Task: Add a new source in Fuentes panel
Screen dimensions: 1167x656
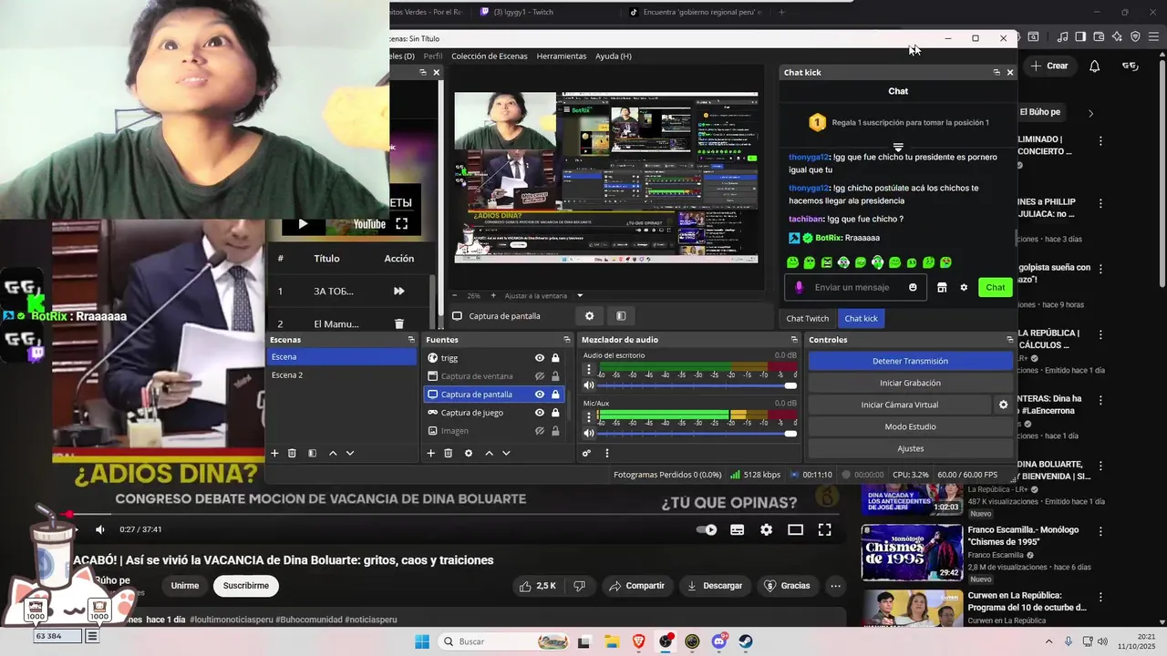Action: tap(431, 453)
